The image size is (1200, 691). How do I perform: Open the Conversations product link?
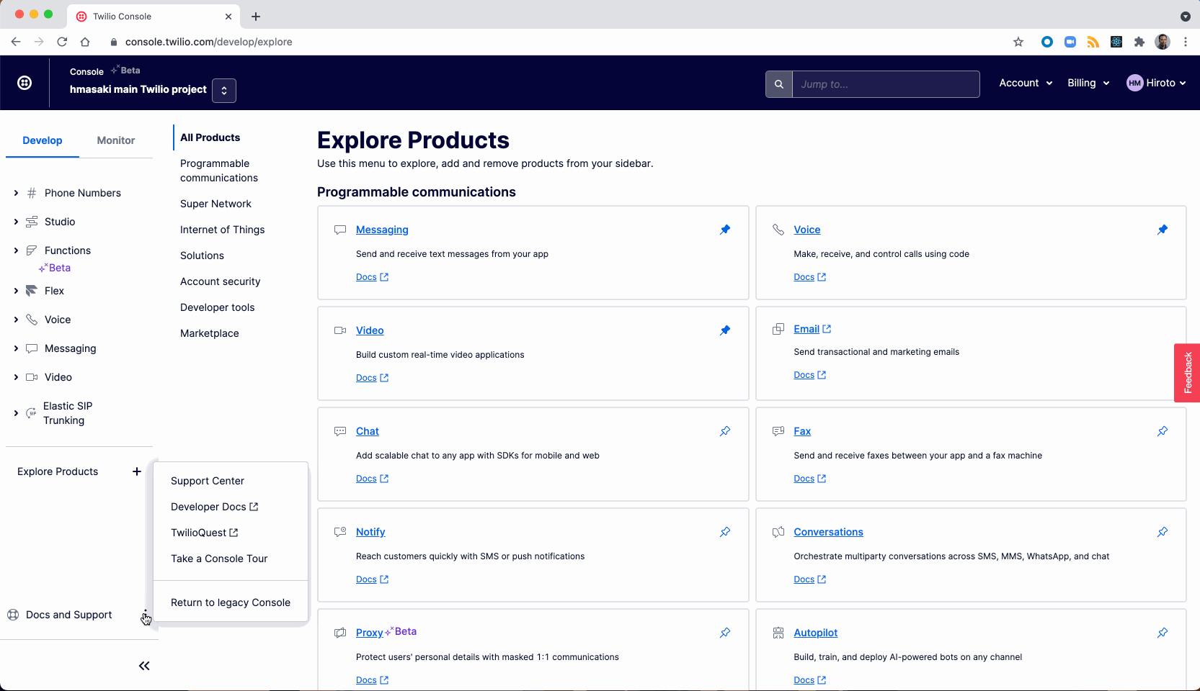828,532
